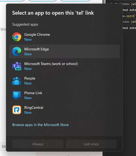
Task: Select the People app name
Action: tap(30, 78)
